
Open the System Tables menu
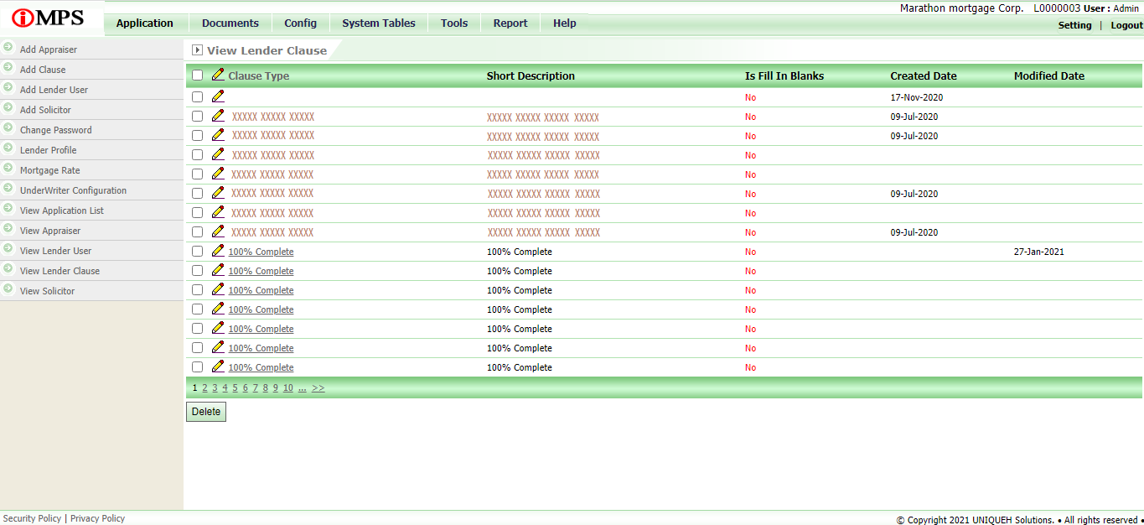[378, 23]
